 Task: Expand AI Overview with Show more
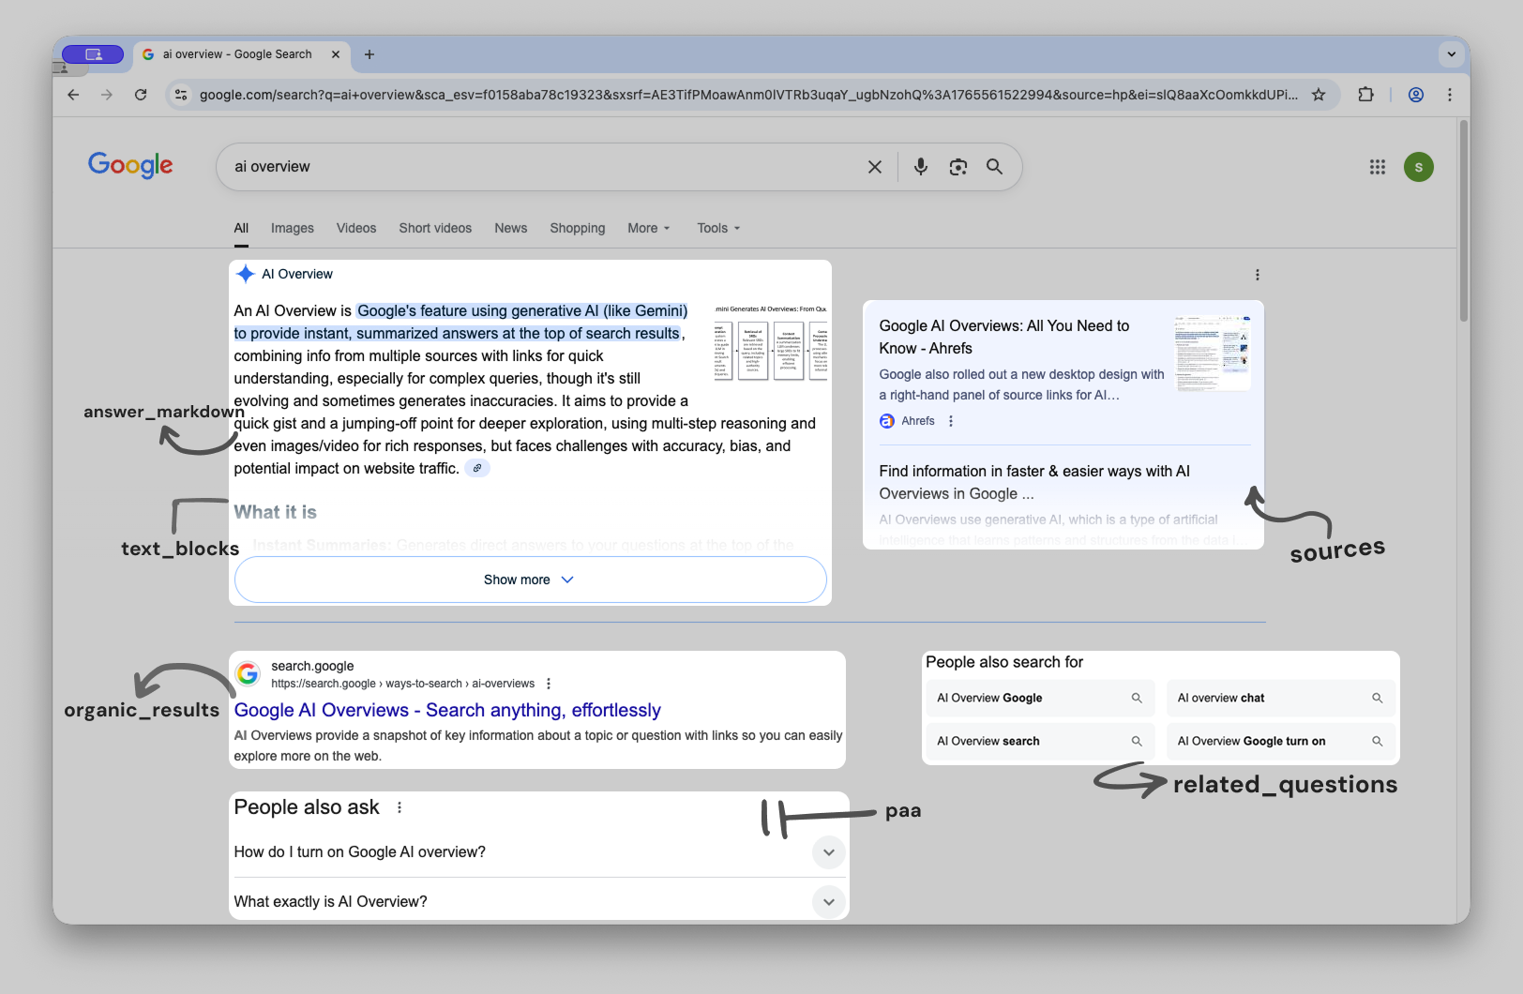(x=530, y=580)
